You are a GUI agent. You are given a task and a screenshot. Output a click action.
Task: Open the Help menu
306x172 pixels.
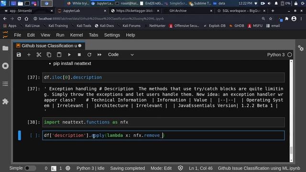[131, 35]
